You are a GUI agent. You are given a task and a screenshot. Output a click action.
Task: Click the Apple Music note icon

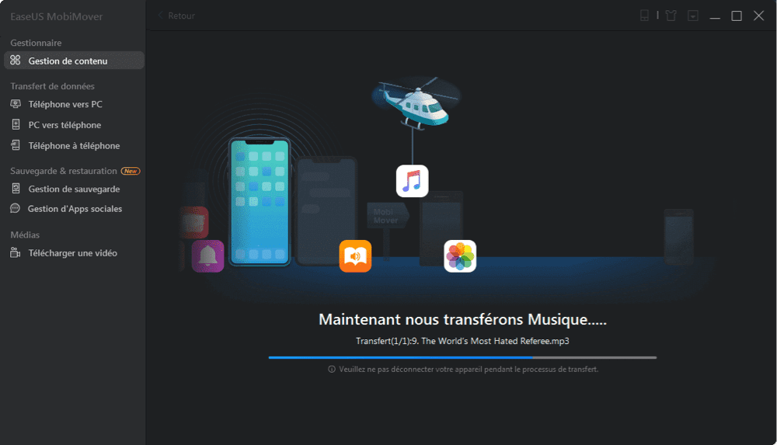coord(412,181)
